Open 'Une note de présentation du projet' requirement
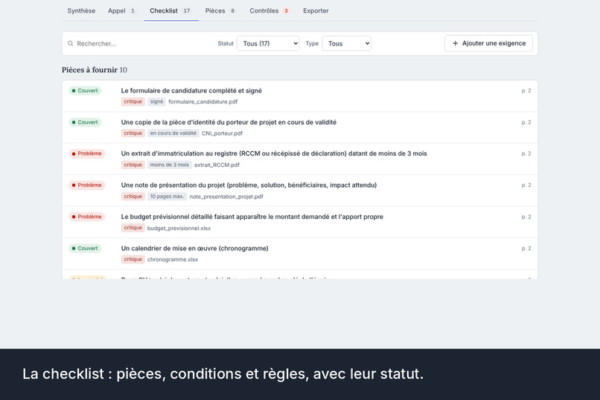Screen dimensions: 600x400 coord(249,185)
